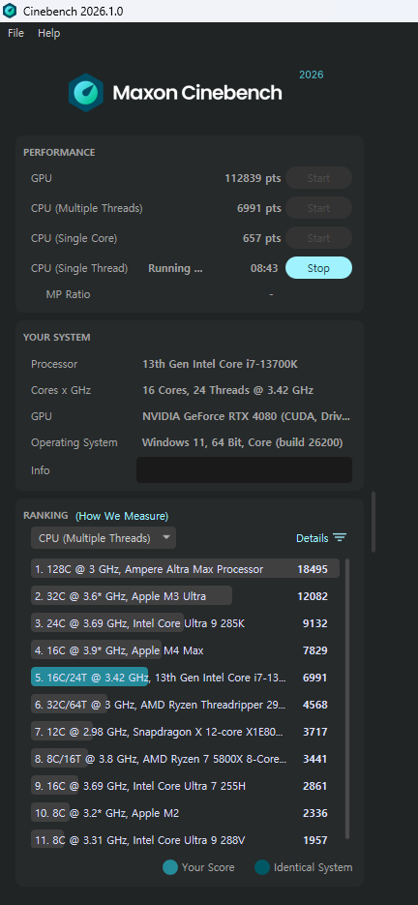Click the 6991 pts multi-thread score
The height and width of the screenshot is (905, 418).
pyautogui.click(x=259, y=208)
